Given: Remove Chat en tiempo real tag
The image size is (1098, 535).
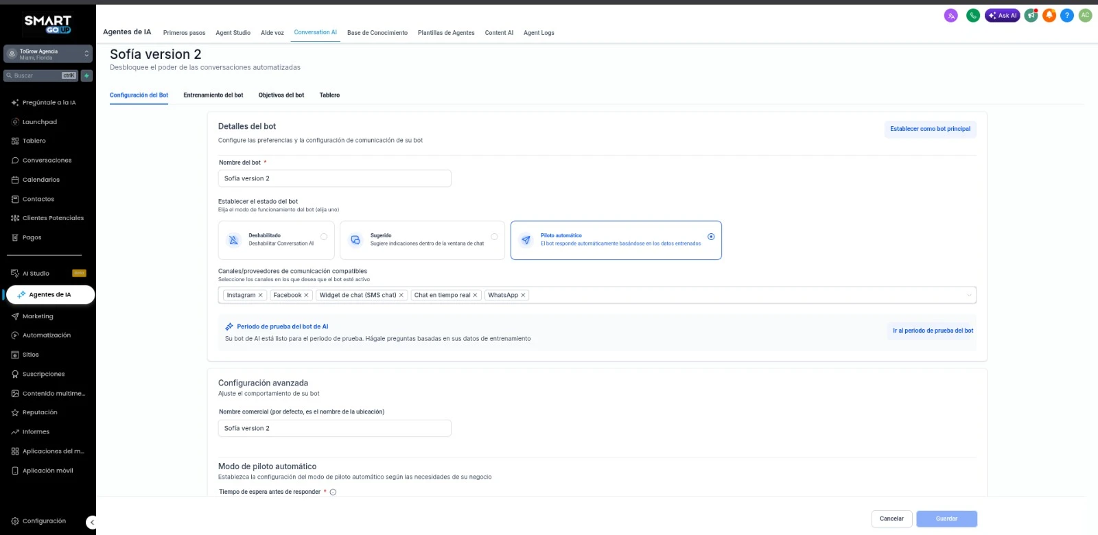Looking at the screenshot, I should 475,295.
